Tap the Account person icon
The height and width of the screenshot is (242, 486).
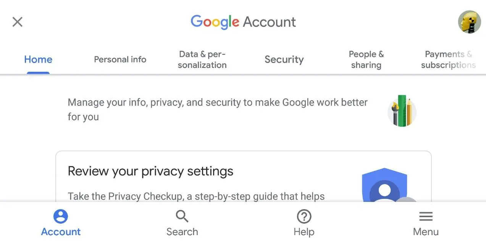[61, 216]
